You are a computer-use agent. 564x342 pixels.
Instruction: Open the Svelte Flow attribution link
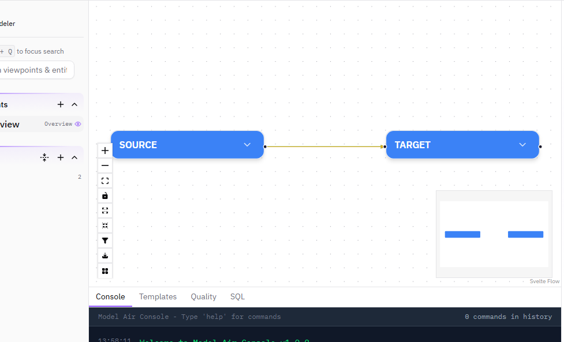pyautogui.click(x=544, y=281)
